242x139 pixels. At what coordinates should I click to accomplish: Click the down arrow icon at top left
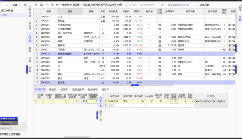(7, 5)
